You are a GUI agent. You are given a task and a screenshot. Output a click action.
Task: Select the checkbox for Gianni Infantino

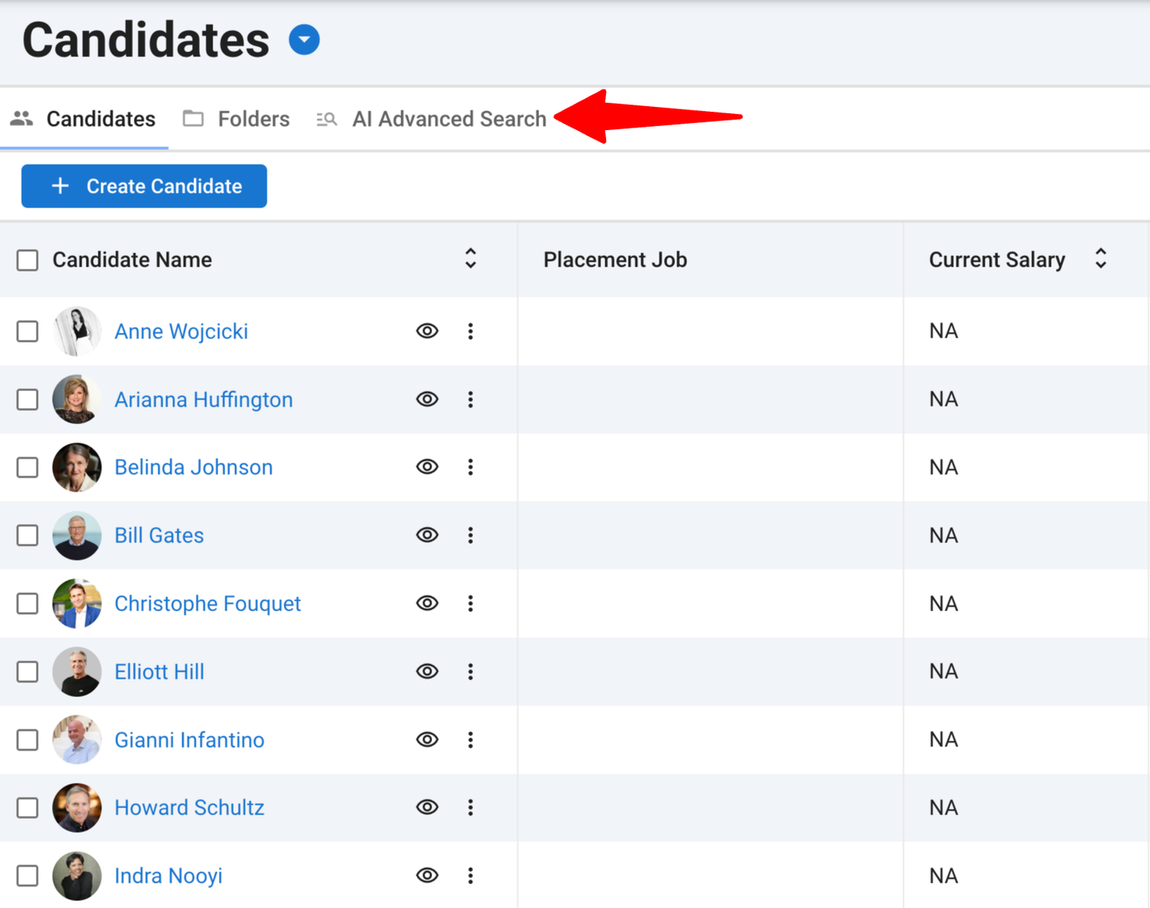click(27, 740)
